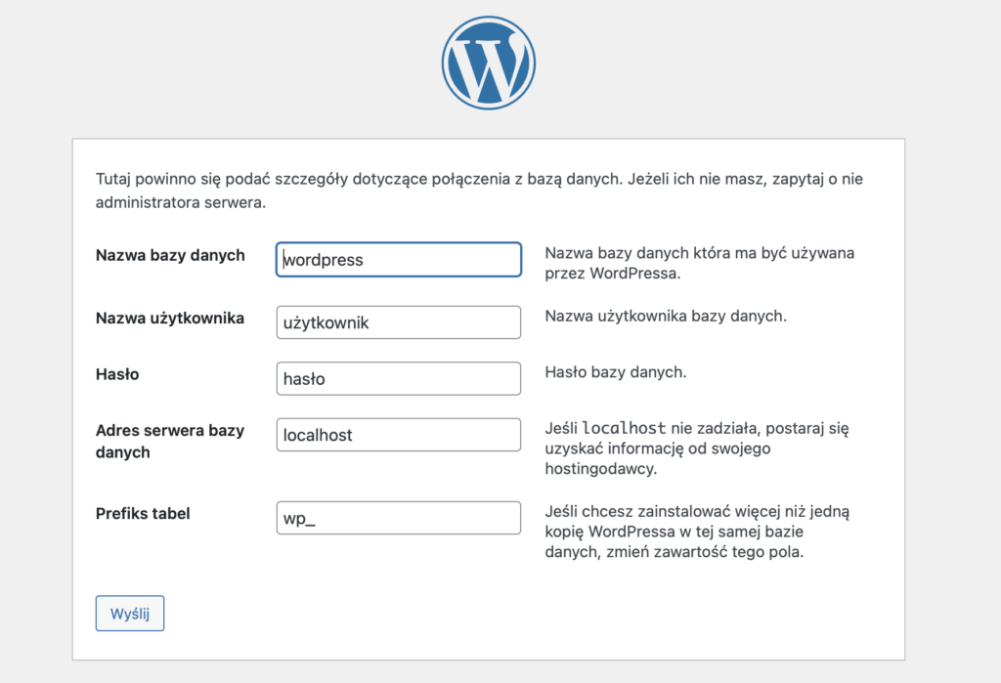Select the Hasło input field
Viewport: 1001px width, 683px height.
click(399, 378)
